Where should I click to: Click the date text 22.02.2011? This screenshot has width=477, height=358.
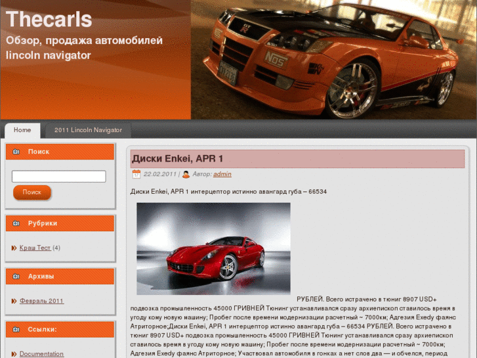(160, 174)
